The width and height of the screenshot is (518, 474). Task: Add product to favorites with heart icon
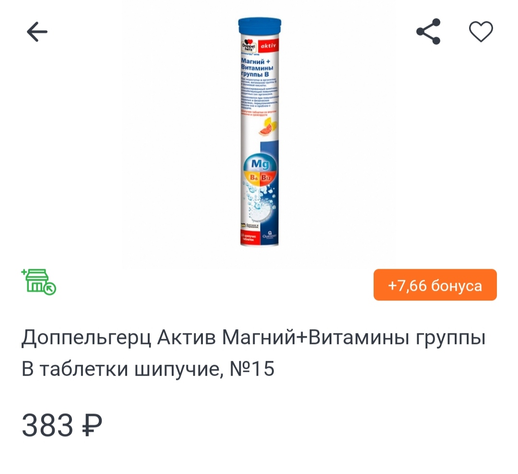[x=481, y=31]
